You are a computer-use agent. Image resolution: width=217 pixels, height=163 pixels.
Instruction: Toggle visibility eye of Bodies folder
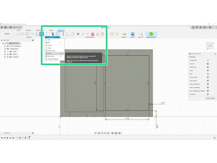pyautogui.click(x=8, y=54)
